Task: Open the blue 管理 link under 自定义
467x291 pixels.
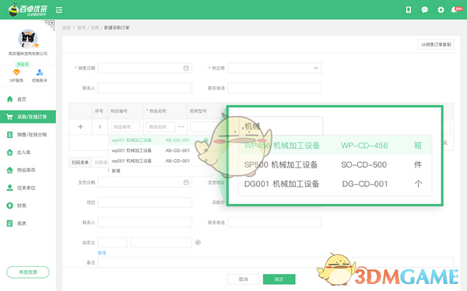Action: (102, 253)
